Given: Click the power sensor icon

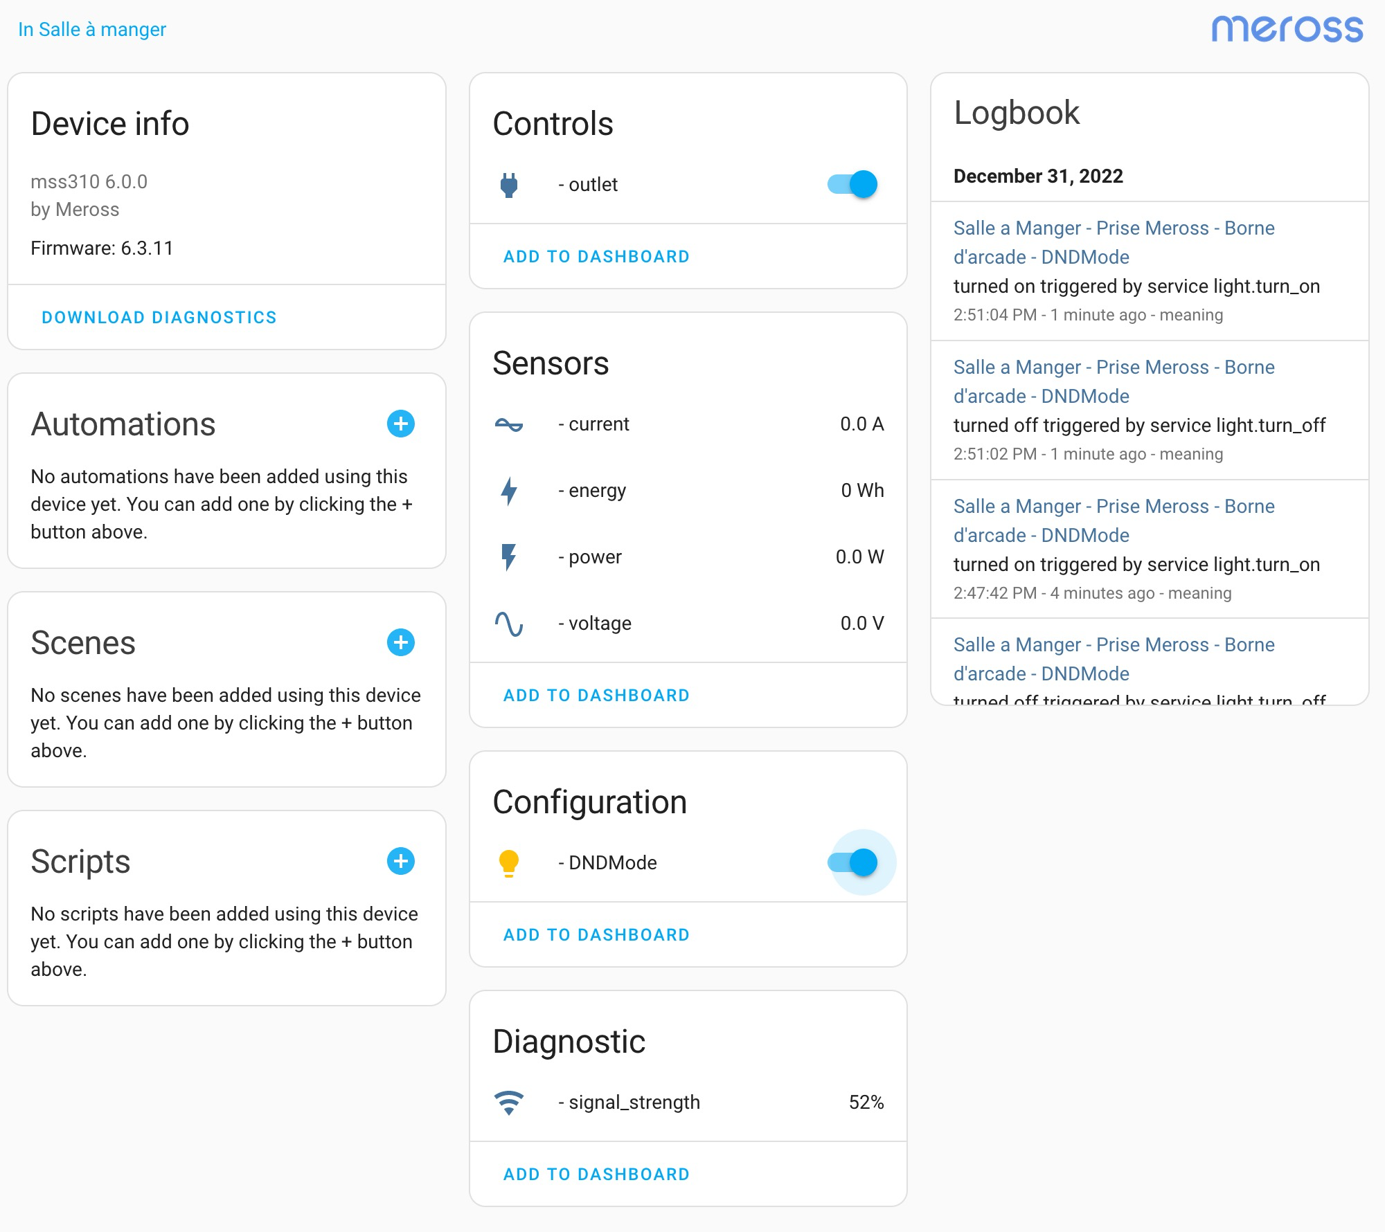Looking at the screenshot, I should pyautogui.click(x=510, y=556).
